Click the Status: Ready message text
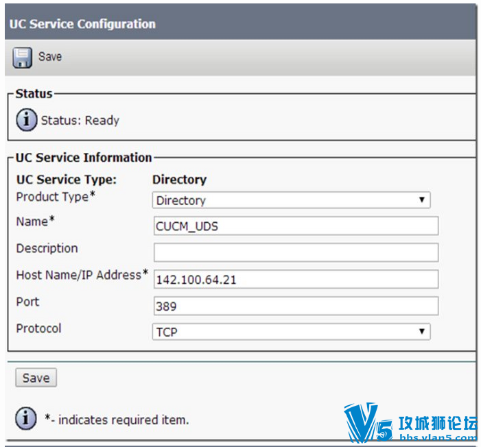 [80, 120]
